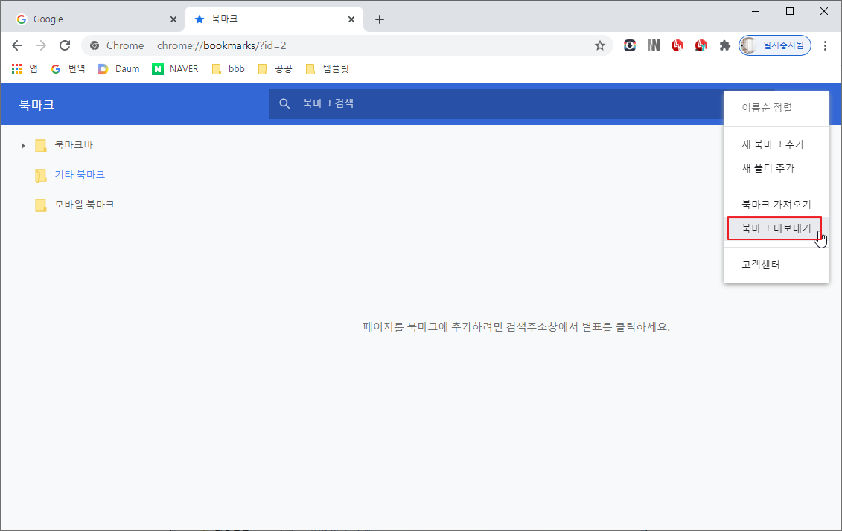
Task: Open the Google 번역 bookmark
Action: [x=68, y=68]
